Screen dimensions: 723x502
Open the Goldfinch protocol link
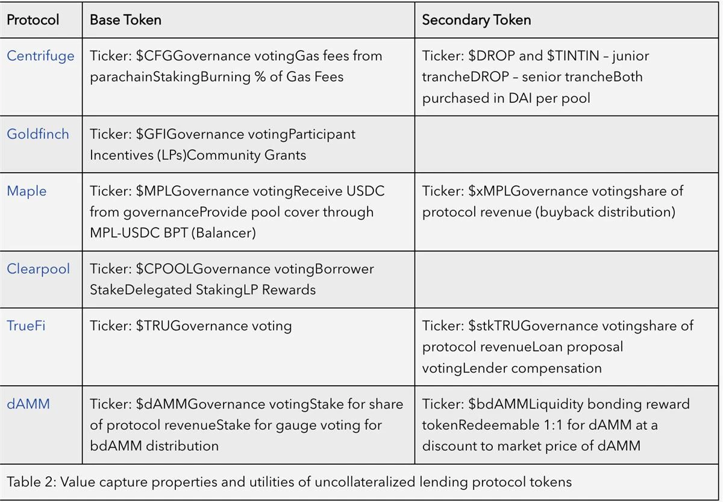click(38, 134)
